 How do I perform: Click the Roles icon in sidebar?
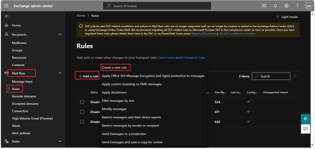(6, 141)
